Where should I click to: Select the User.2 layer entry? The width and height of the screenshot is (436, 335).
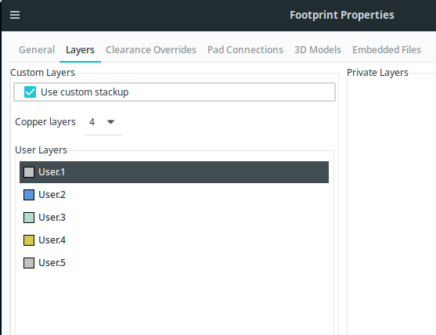click(x=174, y=195)
